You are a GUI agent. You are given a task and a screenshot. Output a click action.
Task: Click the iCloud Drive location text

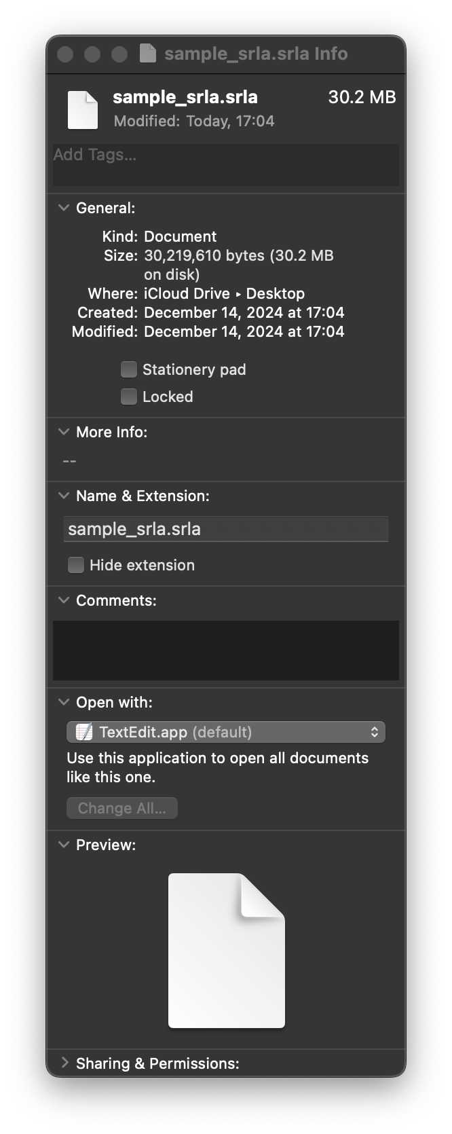pyautogui.click(x=182, y=293)
